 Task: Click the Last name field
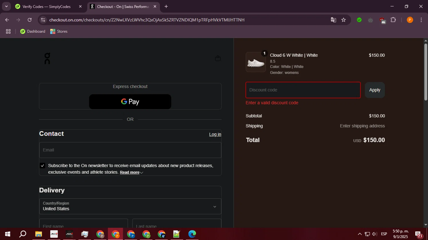pos(177,224)
